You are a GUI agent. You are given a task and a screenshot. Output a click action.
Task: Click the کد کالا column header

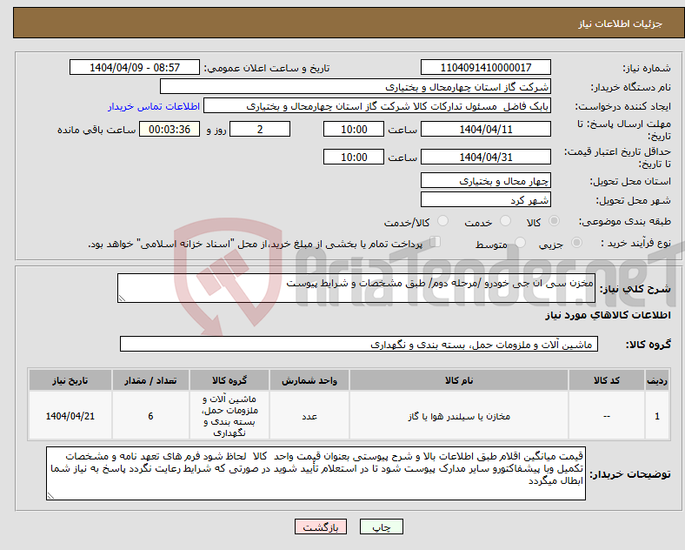pos(607,380)
